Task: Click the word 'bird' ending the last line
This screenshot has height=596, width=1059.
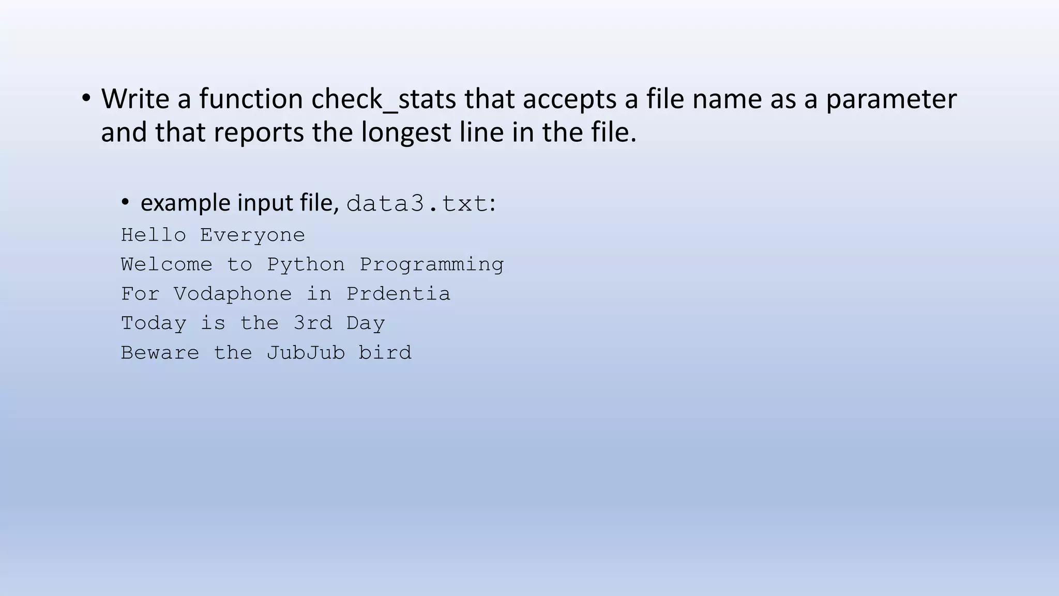Action: coord(385,353)
